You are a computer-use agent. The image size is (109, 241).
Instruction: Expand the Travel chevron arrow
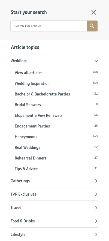(x=96, y=208)
